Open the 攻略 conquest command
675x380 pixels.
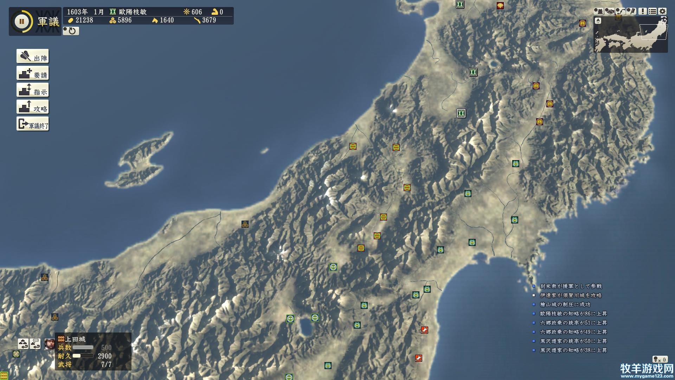(x=33, y=107)
